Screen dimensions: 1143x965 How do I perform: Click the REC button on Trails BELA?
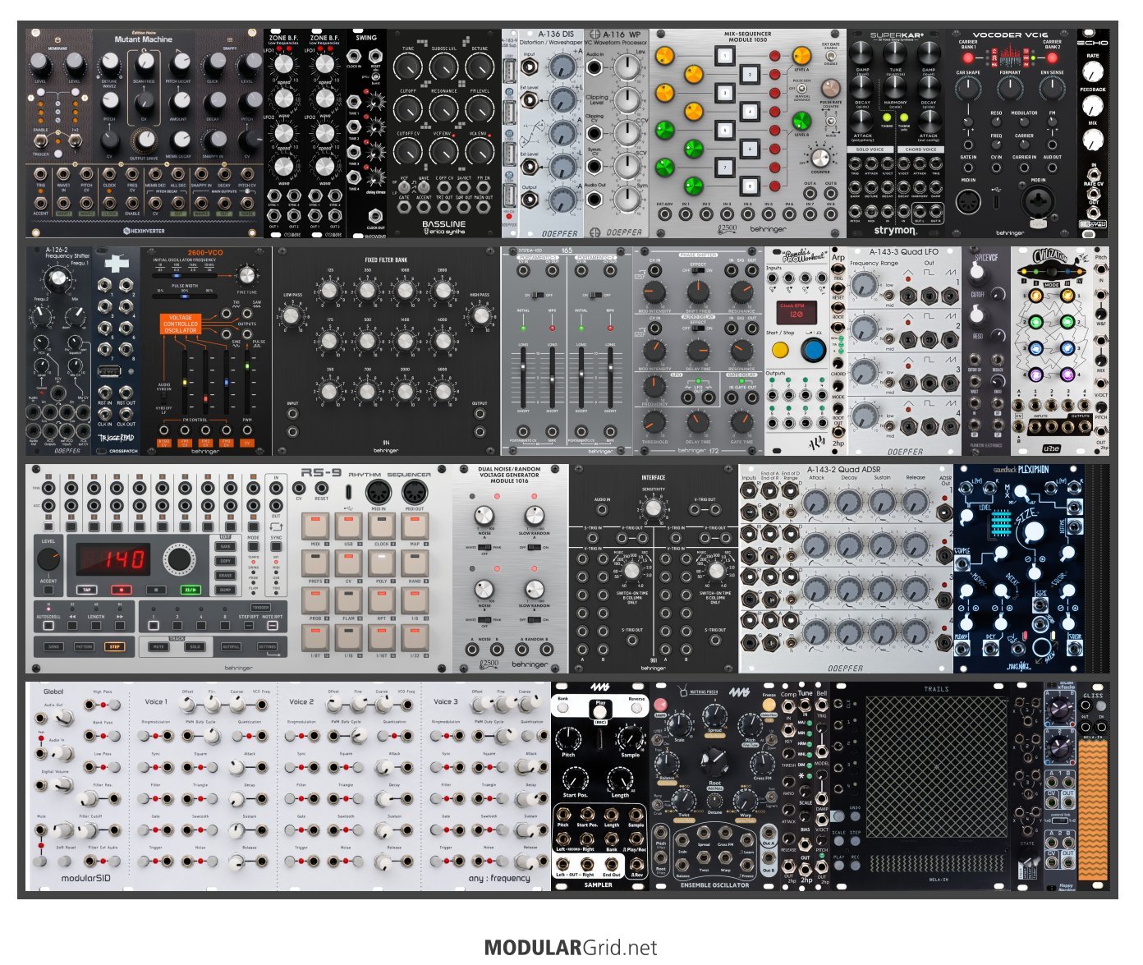coord(856,867)
